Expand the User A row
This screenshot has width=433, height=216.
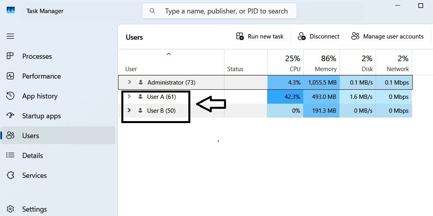click(129, 96)
